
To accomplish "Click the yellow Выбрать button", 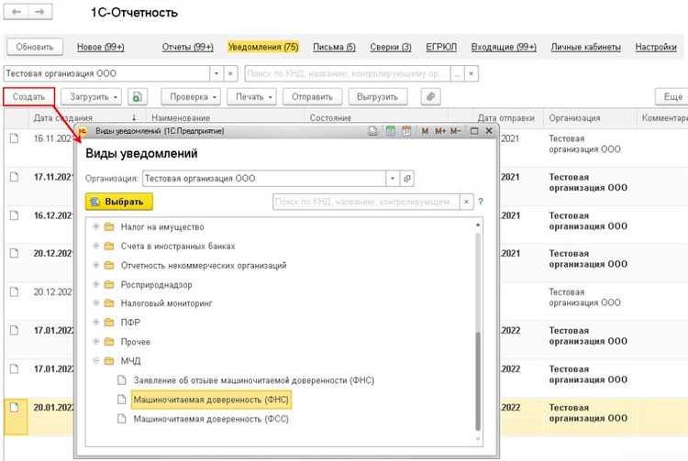I will click(119, 202).
